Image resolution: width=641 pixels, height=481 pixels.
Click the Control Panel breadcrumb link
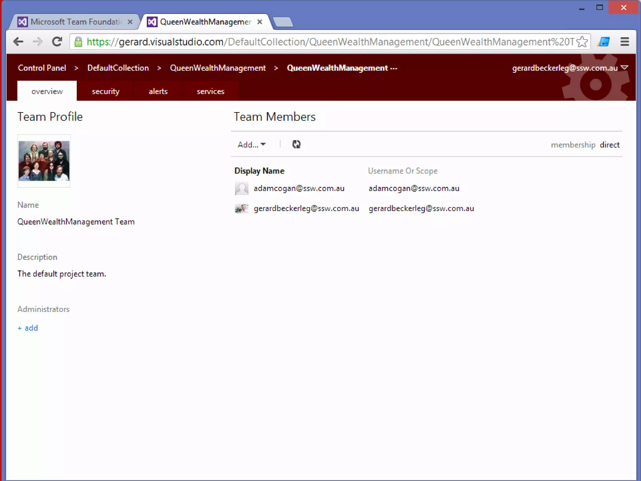[42, 68]
